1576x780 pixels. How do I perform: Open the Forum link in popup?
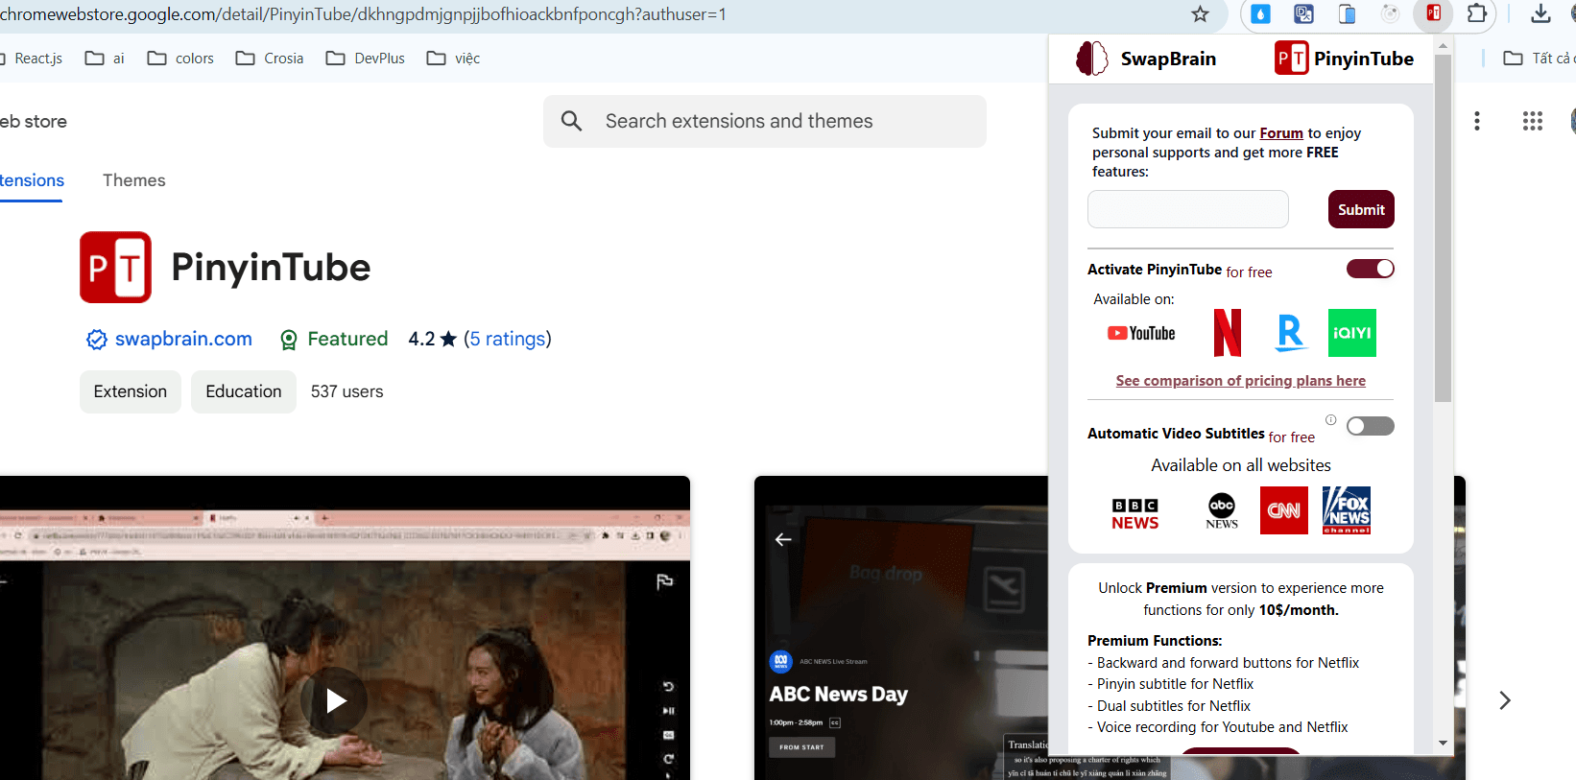(x=1281, y=133)
